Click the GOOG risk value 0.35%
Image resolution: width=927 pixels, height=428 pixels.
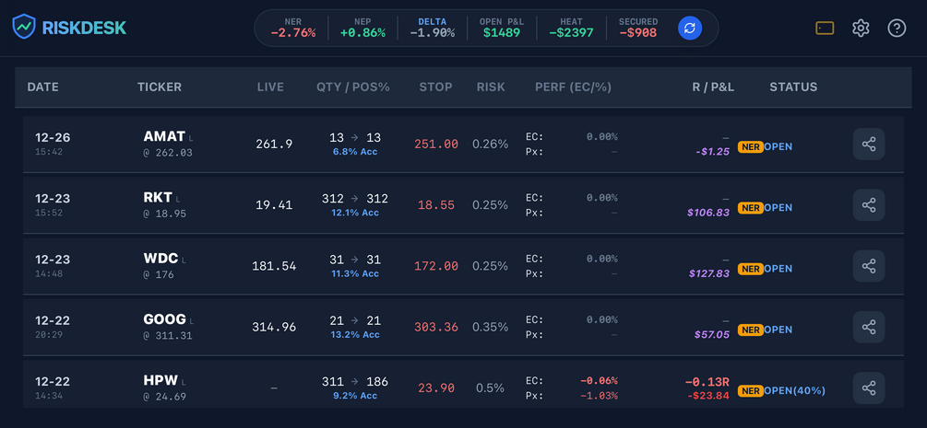pyautogui.click(x=490, y=327)
